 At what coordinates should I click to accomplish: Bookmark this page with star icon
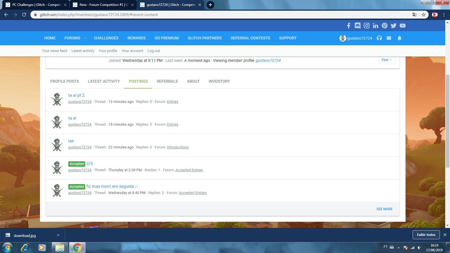pos(423,15)
